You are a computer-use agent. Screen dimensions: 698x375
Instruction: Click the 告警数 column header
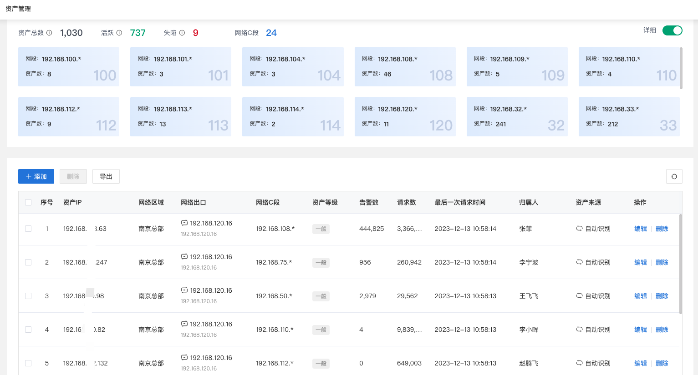[x=369, y=202]
